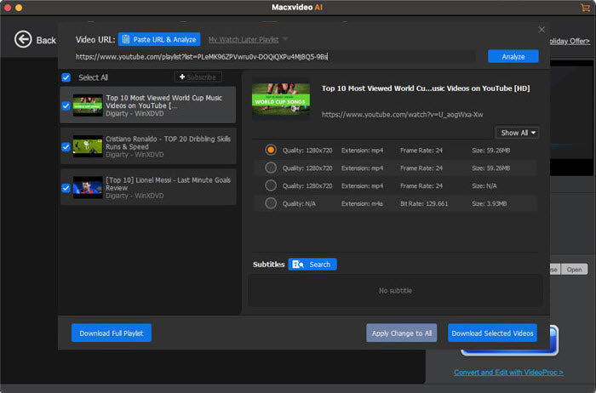Click Download Selected Videos button
596x393 pixels.
[x=492, y=333]
